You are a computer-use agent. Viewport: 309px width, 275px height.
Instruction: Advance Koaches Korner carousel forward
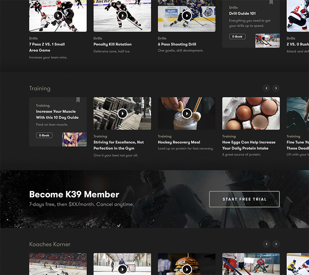[276, 244]
